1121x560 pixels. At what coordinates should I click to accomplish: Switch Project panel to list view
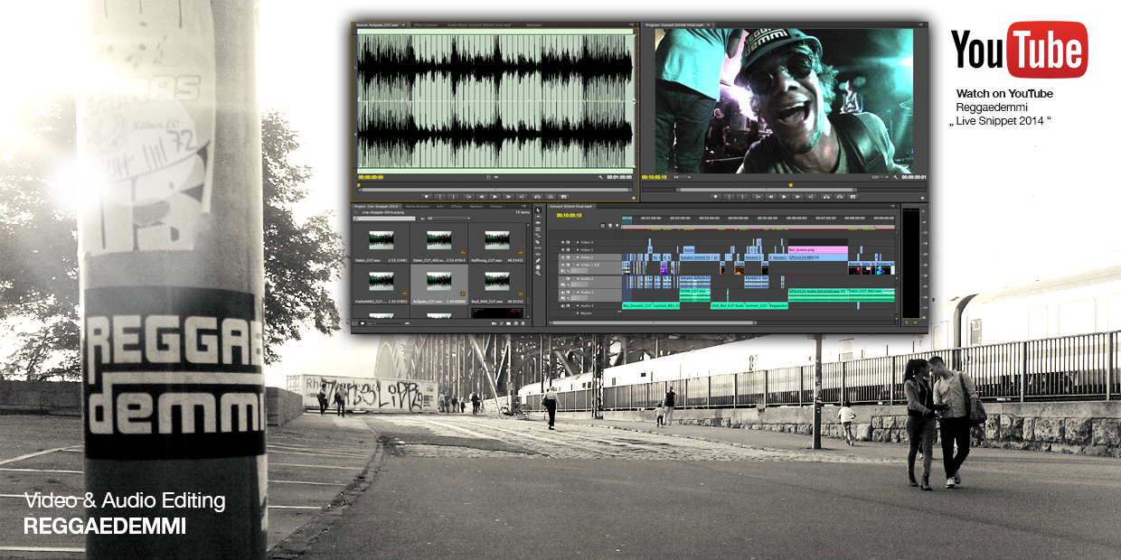[356, 322]
